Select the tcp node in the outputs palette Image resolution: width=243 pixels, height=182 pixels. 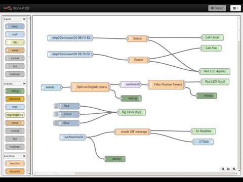point(15,139)
